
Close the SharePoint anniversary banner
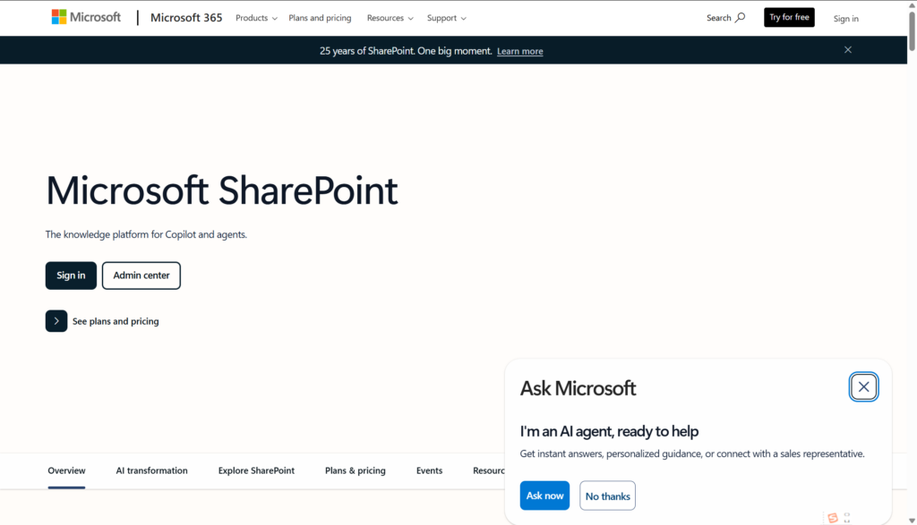click(x=848, y=50)
